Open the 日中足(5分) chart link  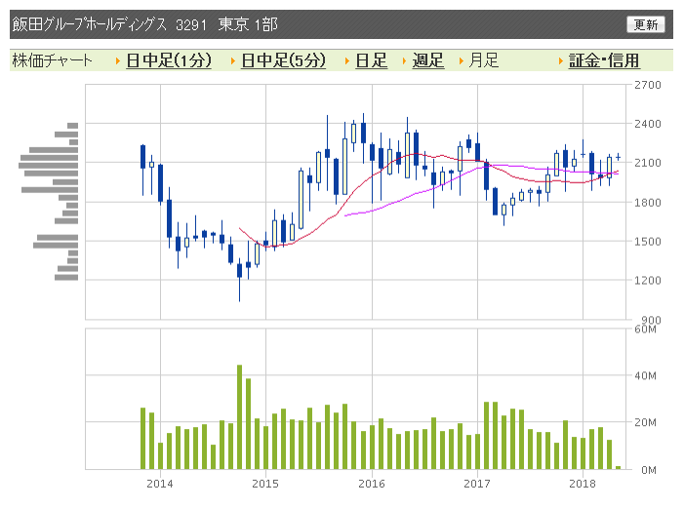click(x=283, y=60)
